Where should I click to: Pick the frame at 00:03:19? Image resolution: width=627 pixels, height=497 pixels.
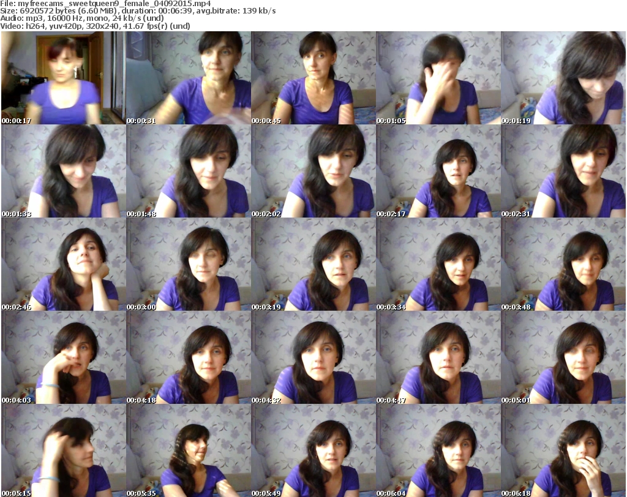pos(313,265)
